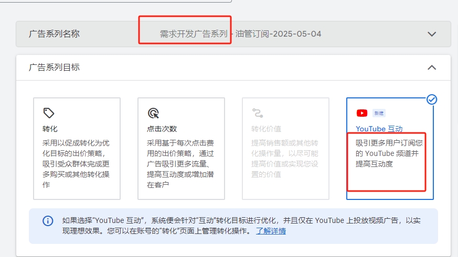Collapse the 广告系列目标 section chevron
Viewport: 458px width, 257px height.
432,68
